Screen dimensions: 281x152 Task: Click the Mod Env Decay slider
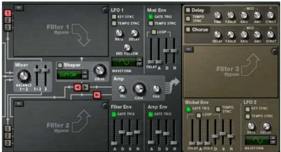click(x=166, y=51)
